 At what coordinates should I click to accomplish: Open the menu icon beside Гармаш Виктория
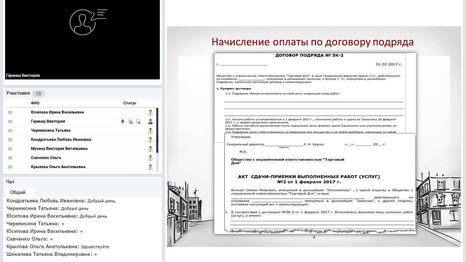[x=10, y=122]
